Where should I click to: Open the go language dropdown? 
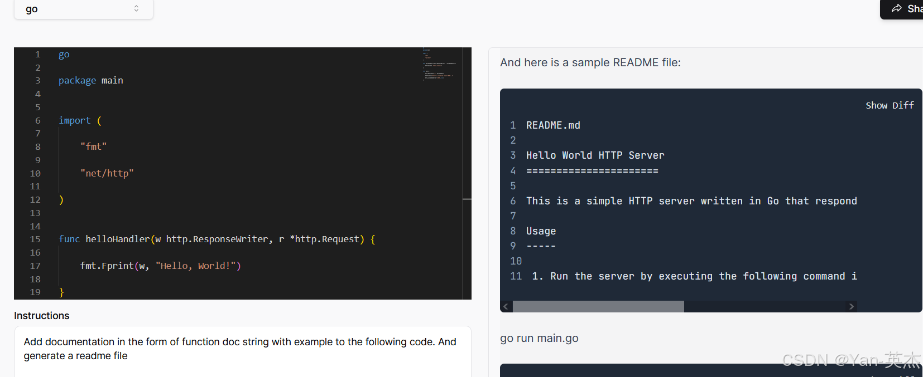(84, 9)
